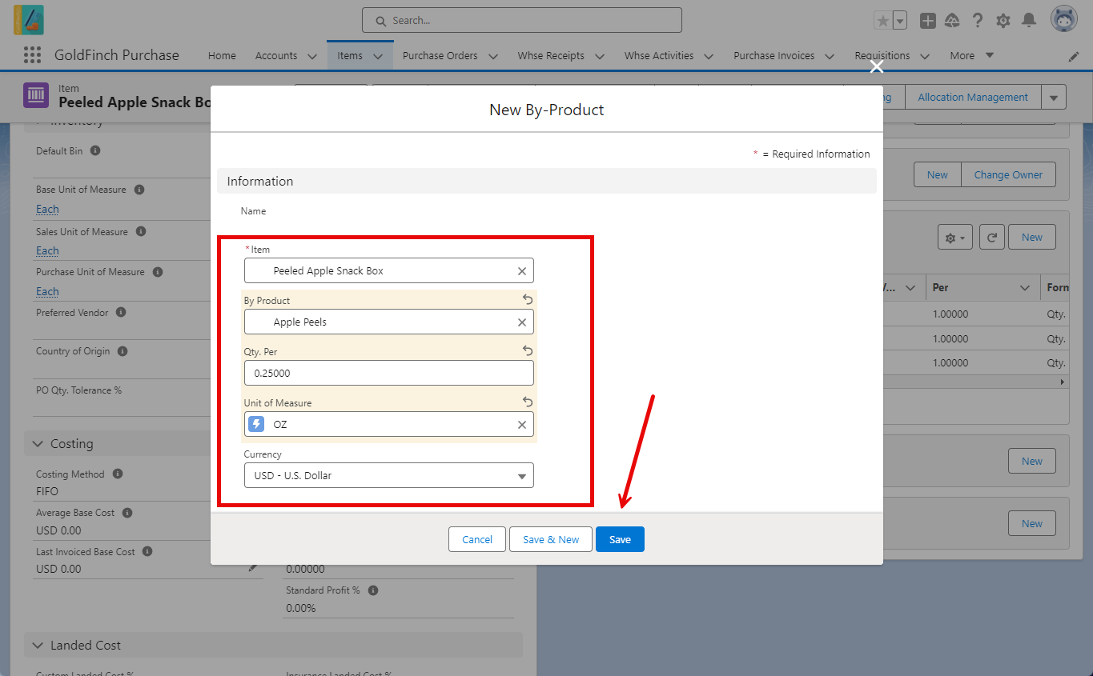This screenshot has height=676, width=1093.
Task: Click the Item record barcode icon
Action: (36, 95)
